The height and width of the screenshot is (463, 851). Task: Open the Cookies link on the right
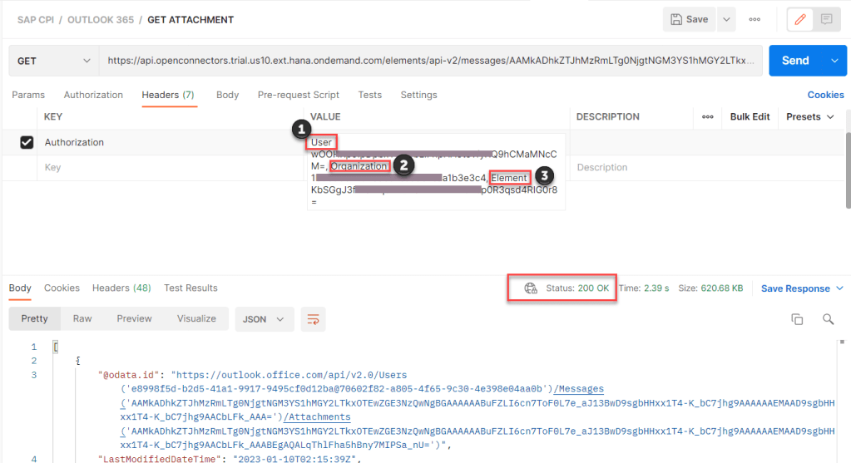coord(825,95)
